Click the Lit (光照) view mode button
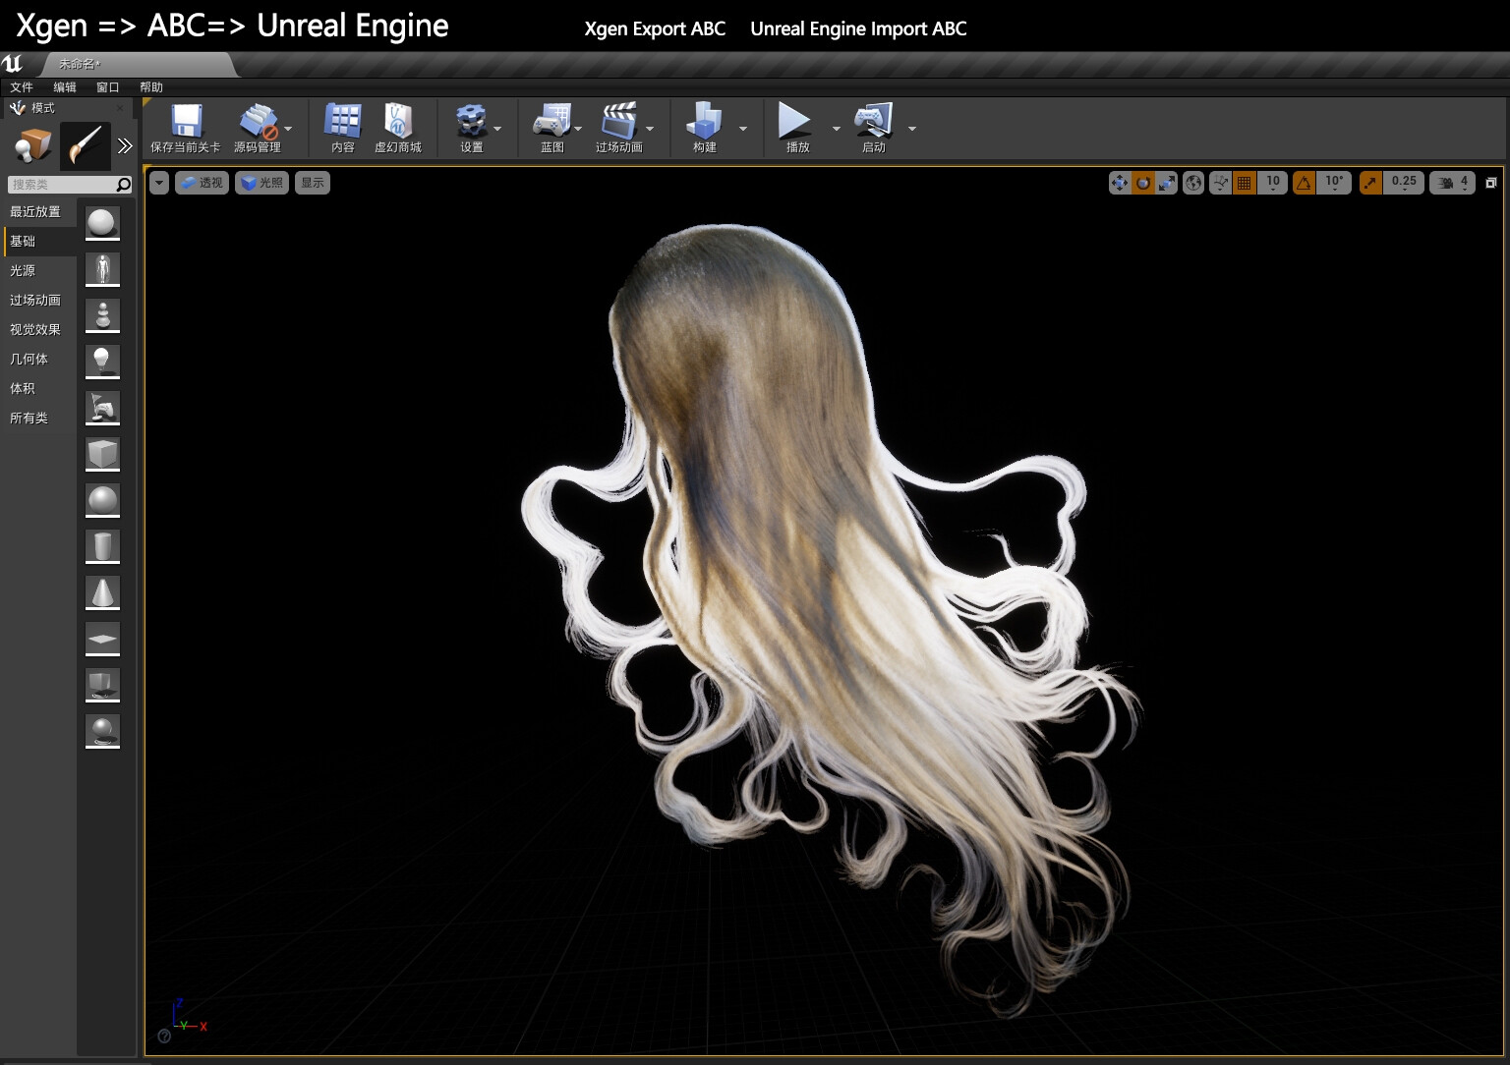 pos(261,183)
